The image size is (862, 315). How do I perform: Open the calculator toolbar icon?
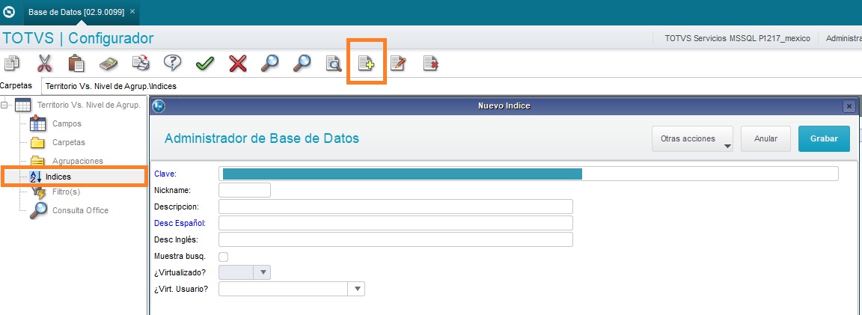108,64
